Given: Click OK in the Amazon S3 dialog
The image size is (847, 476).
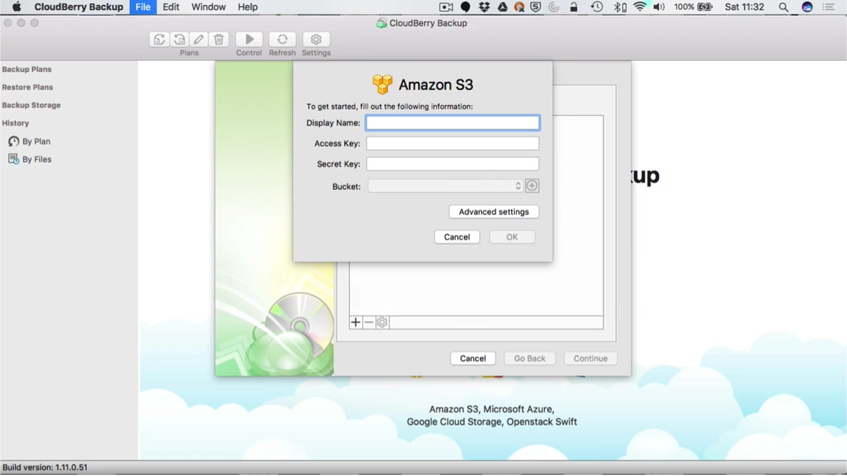Looking at the screenshot, I should click(x=512, y=237).
